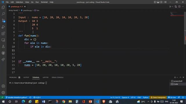Close the practice.py editor tab
Viewport: 186px width, 104px height.
(x=25, y=7)
